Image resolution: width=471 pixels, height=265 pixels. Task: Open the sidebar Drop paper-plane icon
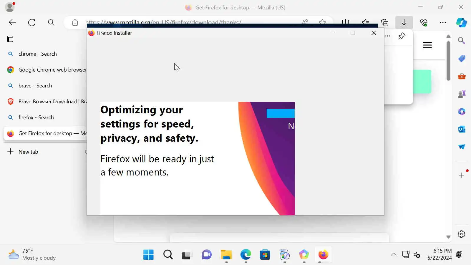(462, 147)
